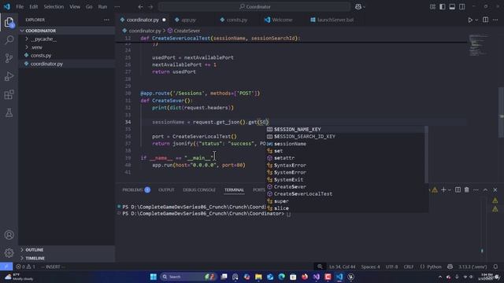Viewport: 504px width, 283px height.
Task: Open Source Control view
Action: [9, 58]
